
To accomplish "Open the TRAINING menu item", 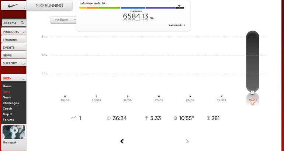I will 13,40.
